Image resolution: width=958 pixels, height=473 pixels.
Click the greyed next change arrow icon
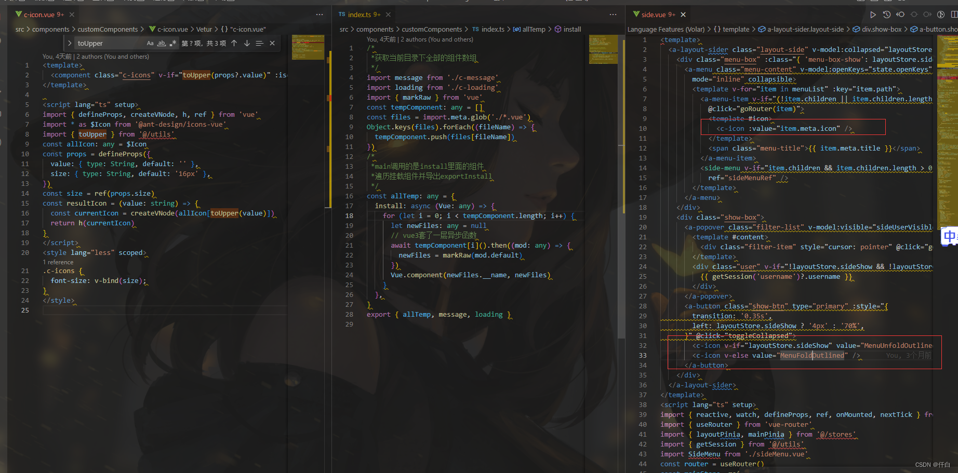click(x=927, y=15)
